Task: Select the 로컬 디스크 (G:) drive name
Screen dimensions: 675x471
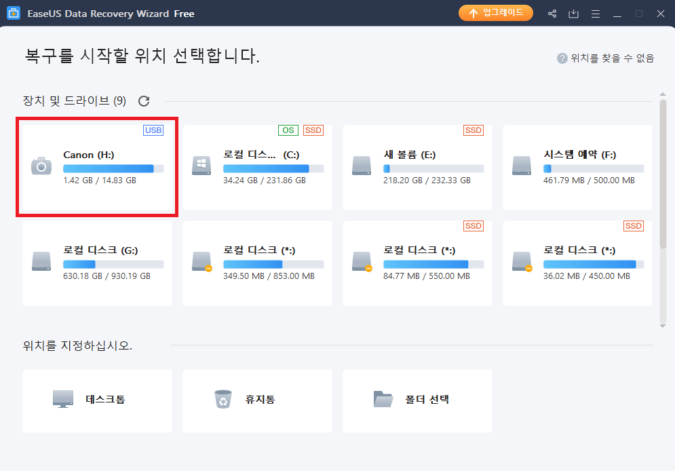Action: point(100,250)
